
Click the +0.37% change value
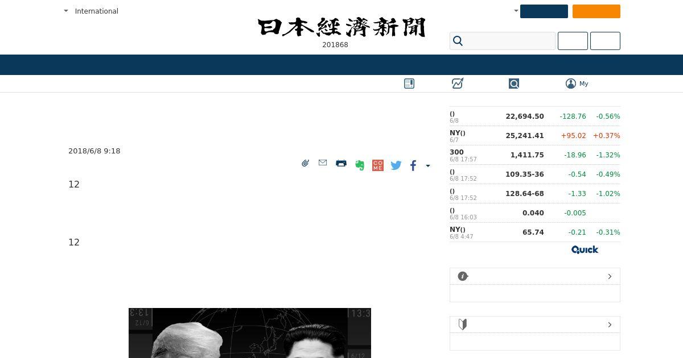tap(607, 136)
